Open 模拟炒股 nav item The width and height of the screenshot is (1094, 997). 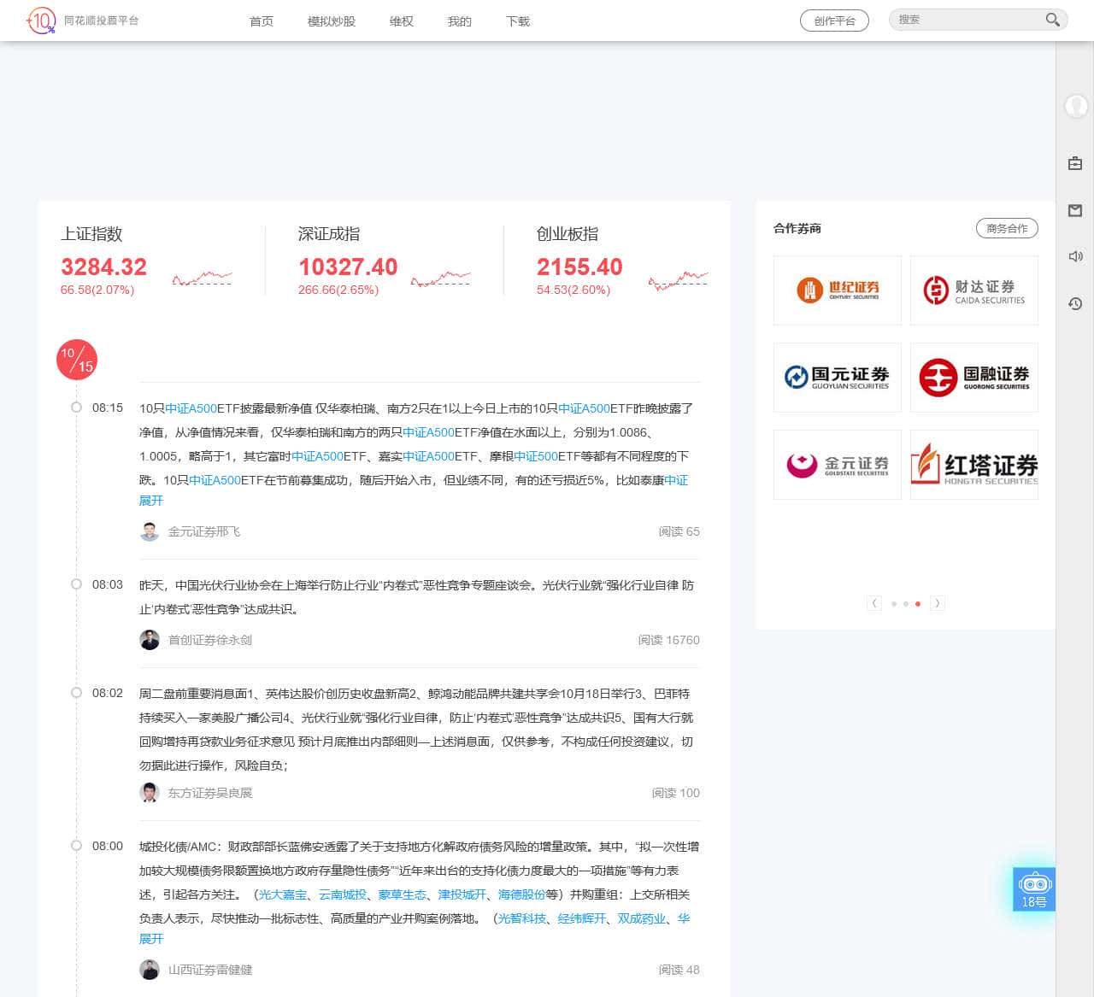(x=332, y=21)
